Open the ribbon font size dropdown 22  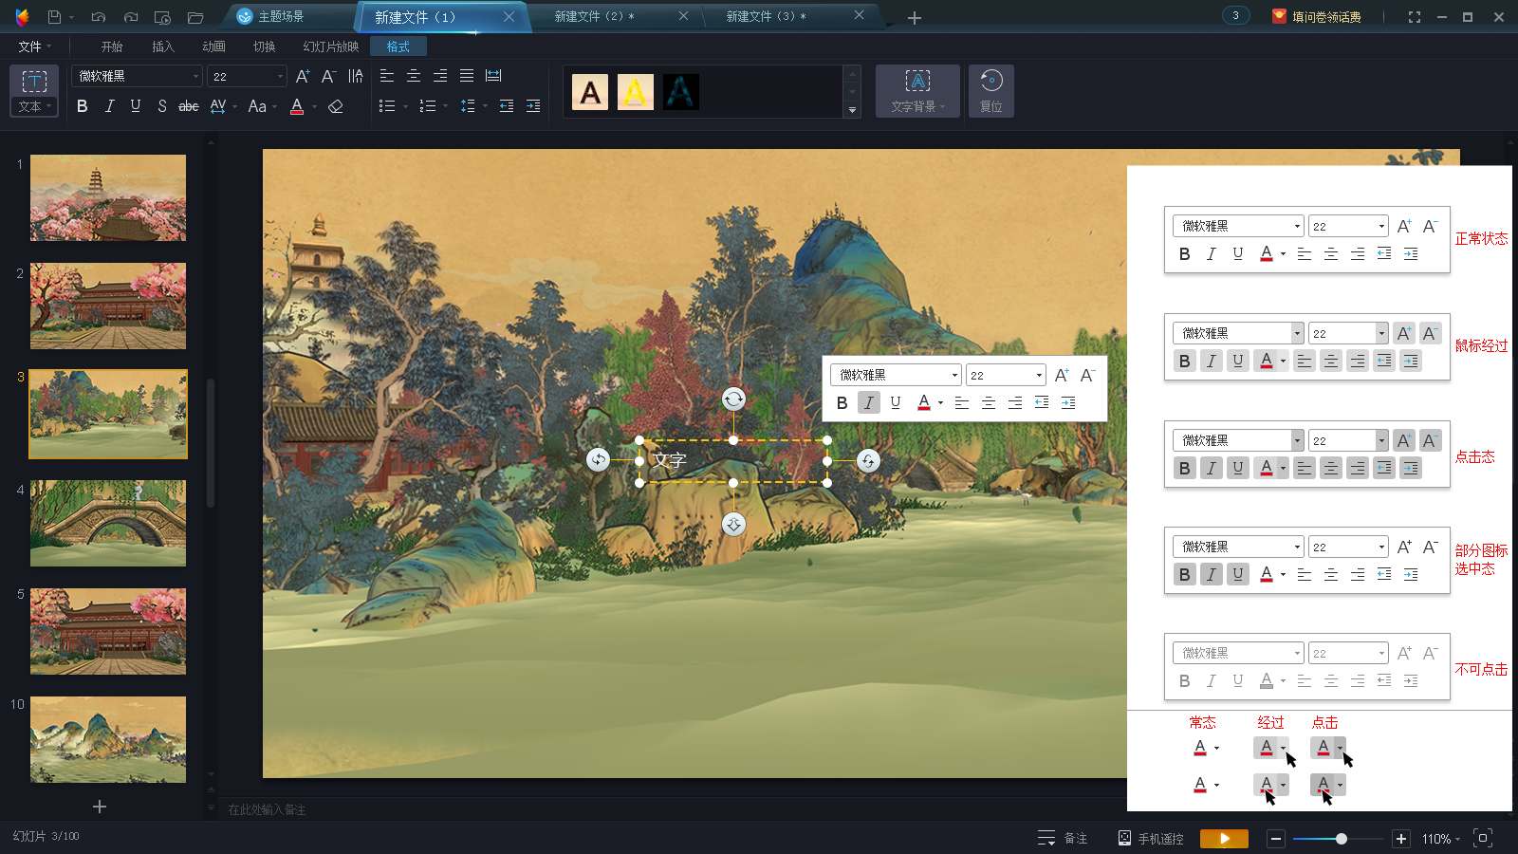click(x=247, y=76)
